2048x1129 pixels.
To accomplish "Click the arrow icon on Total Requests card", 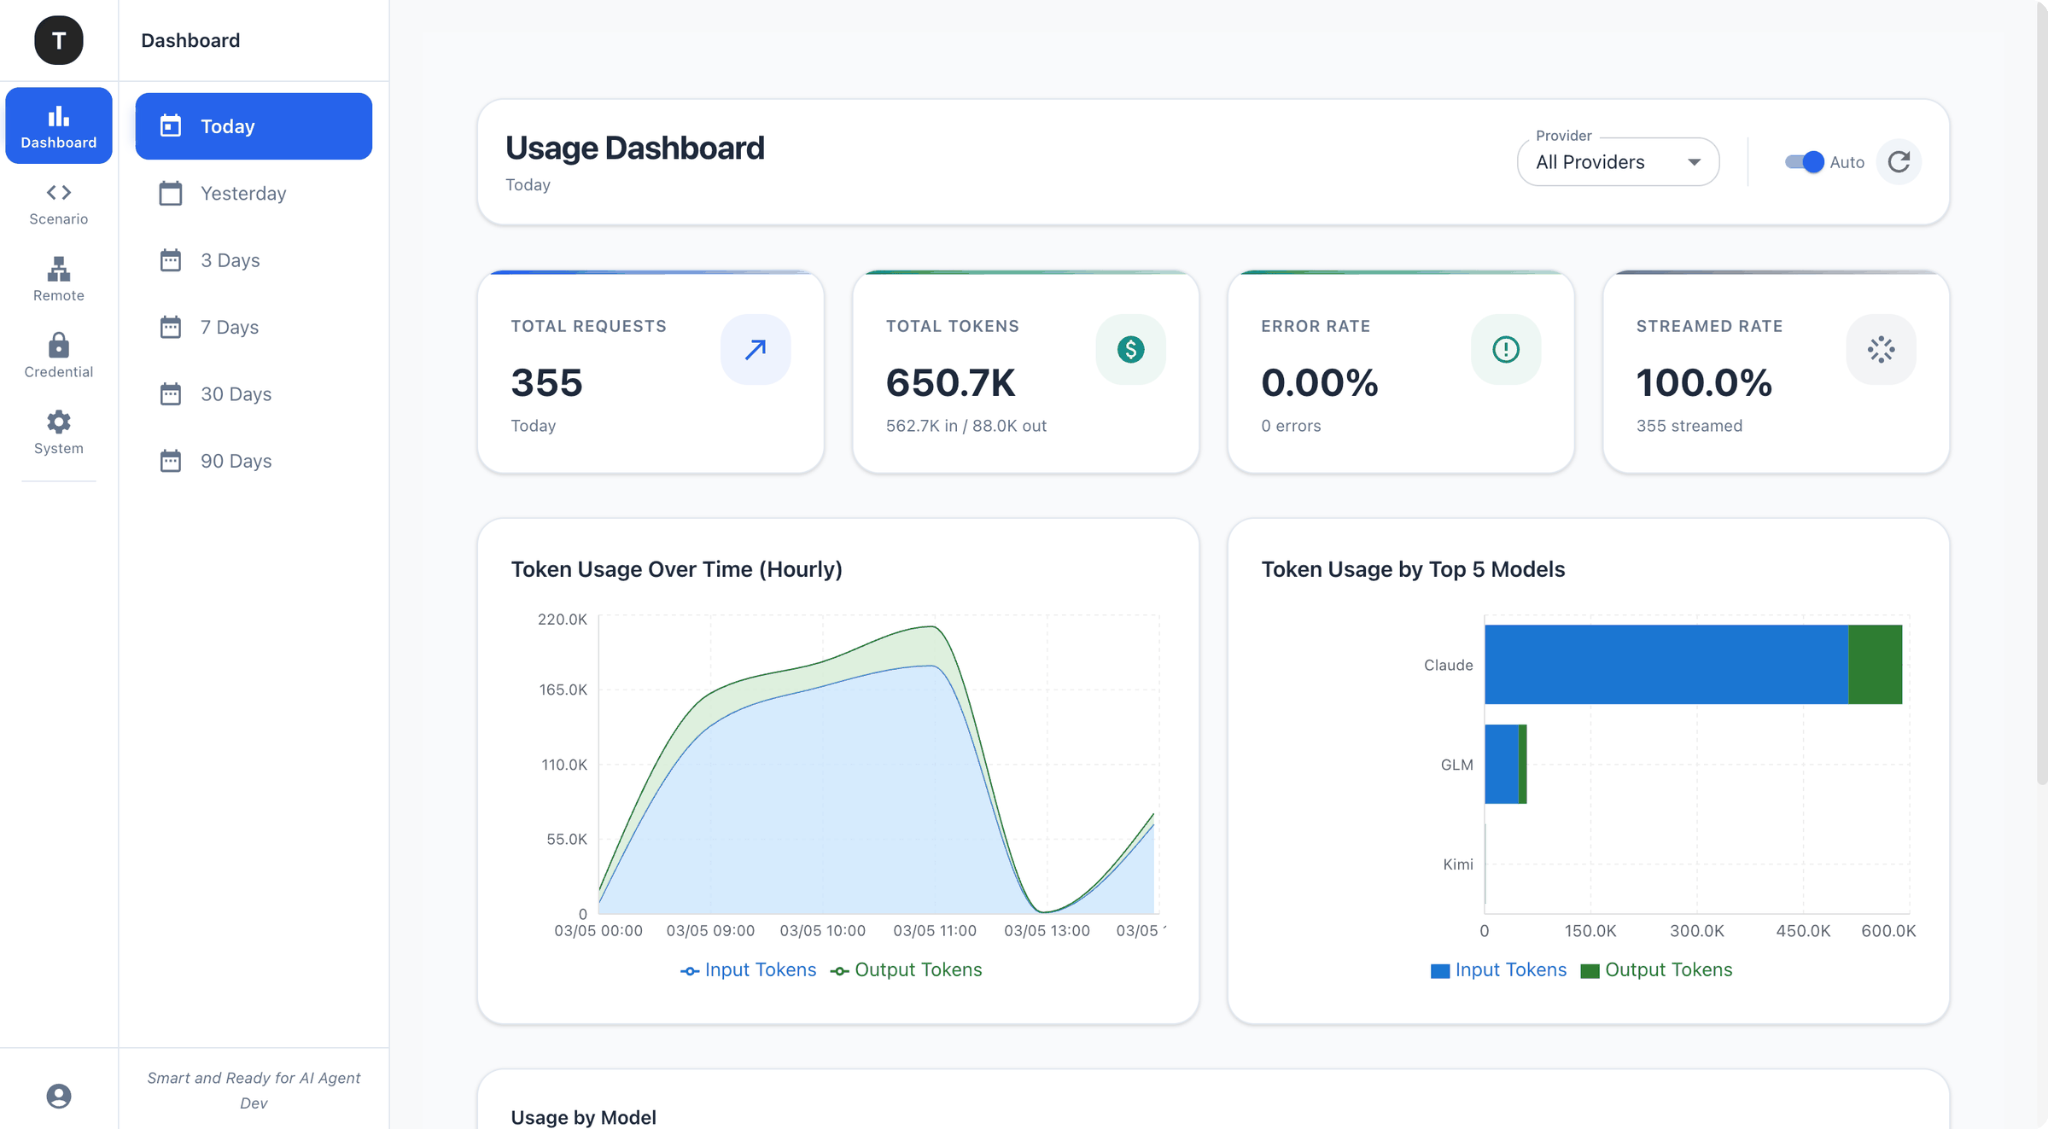I will tap(755, 348).
